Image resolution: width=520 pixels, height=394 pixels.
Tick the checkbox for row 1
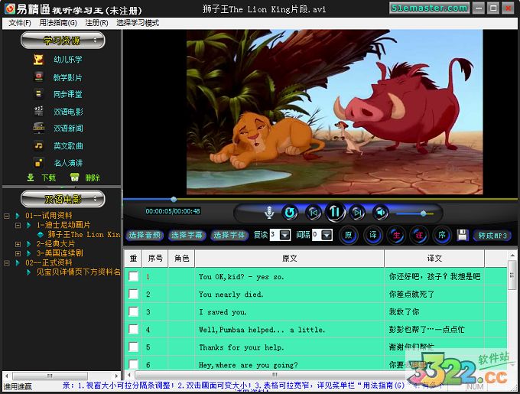[x=133, y=276]
